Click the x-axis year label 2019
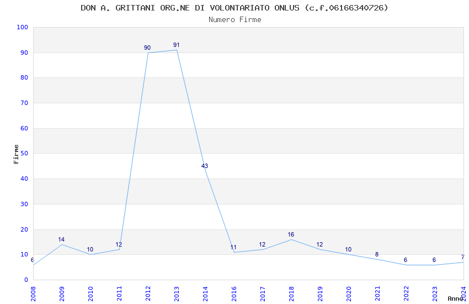 (320, 293)
